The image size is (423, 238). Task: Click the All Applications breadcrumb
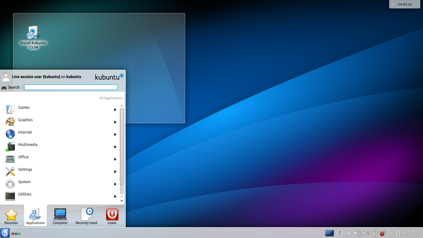[111, 98]
